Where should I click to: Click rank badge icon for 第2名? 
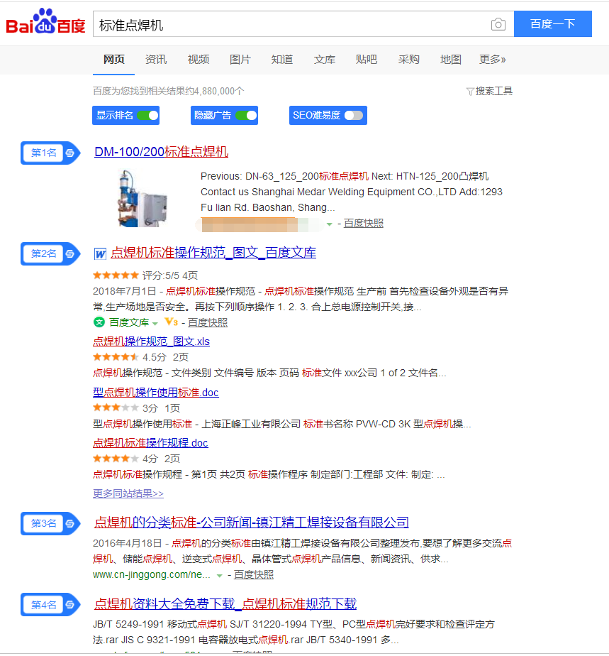click(70, 253)
